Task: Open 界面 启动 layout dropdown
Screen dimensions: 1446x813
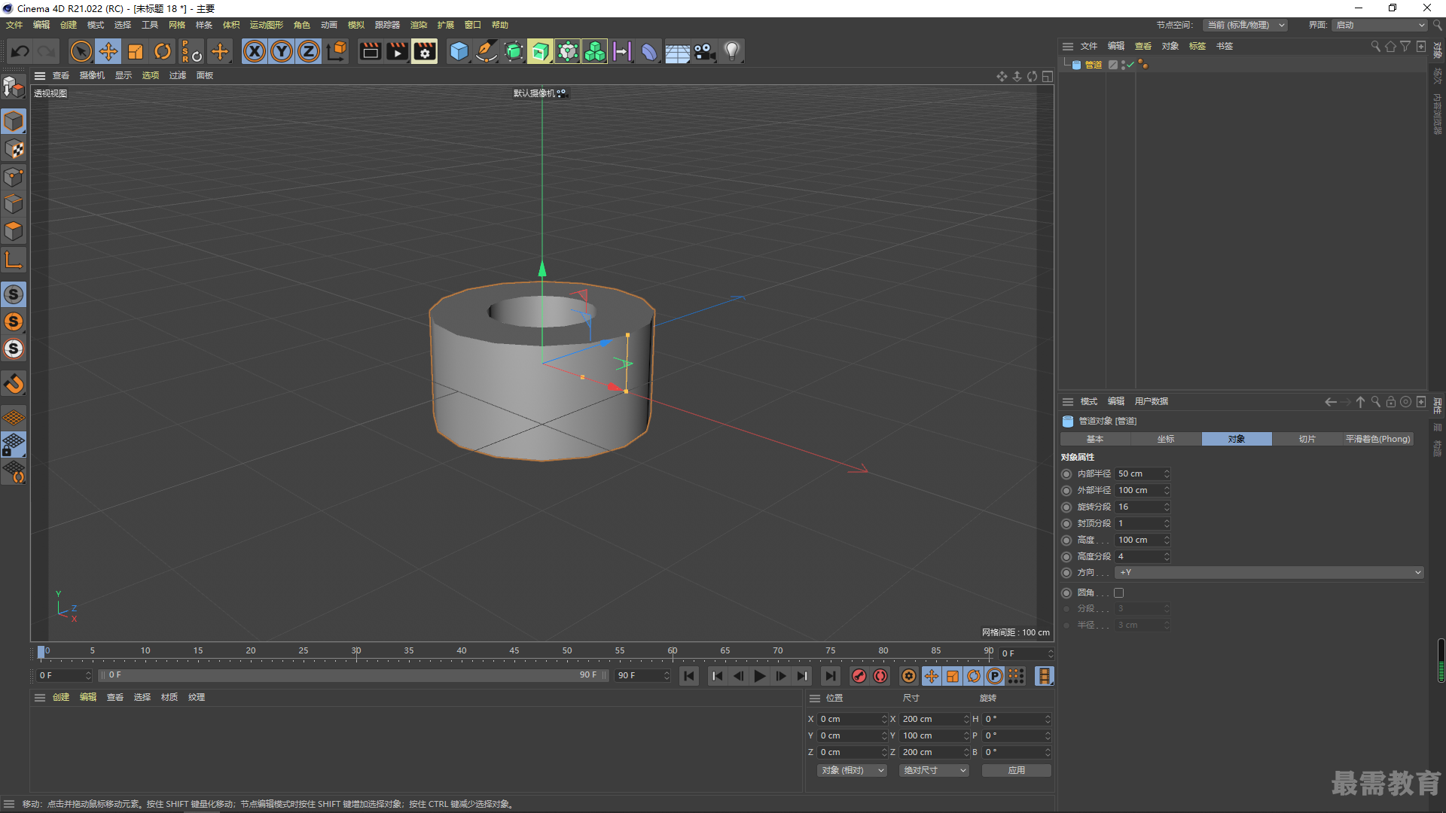Action: pyautogui.click(x=1380, y=25)
